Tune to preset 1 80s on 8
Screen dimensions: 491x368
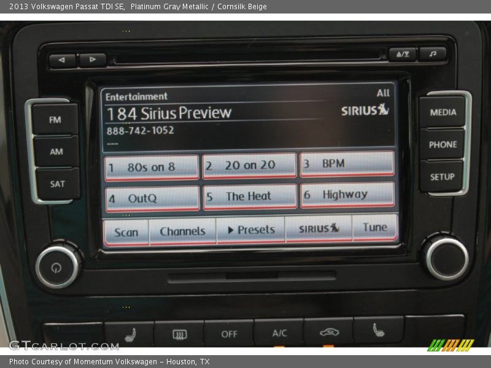click(x=152, y=167)
